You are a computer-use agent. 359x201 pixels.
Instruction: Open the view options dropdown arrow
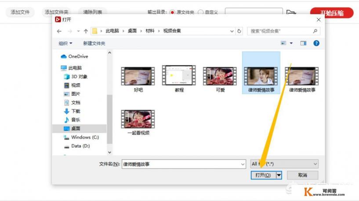point(291,43)
